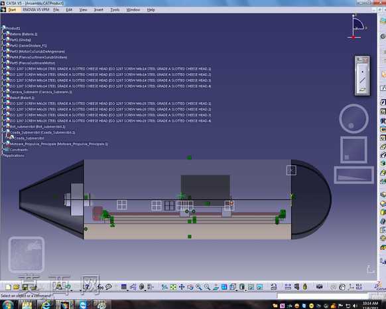Select the fourth ISO 1207 SCREW M6x20 row
The height and width of the screenshot is (309, 386).
tap(110, 121)
